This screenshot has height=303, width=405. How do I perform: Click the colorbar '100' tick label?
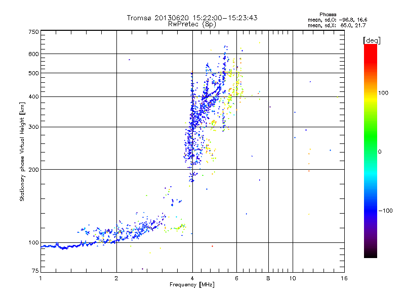tap(383, 93)
